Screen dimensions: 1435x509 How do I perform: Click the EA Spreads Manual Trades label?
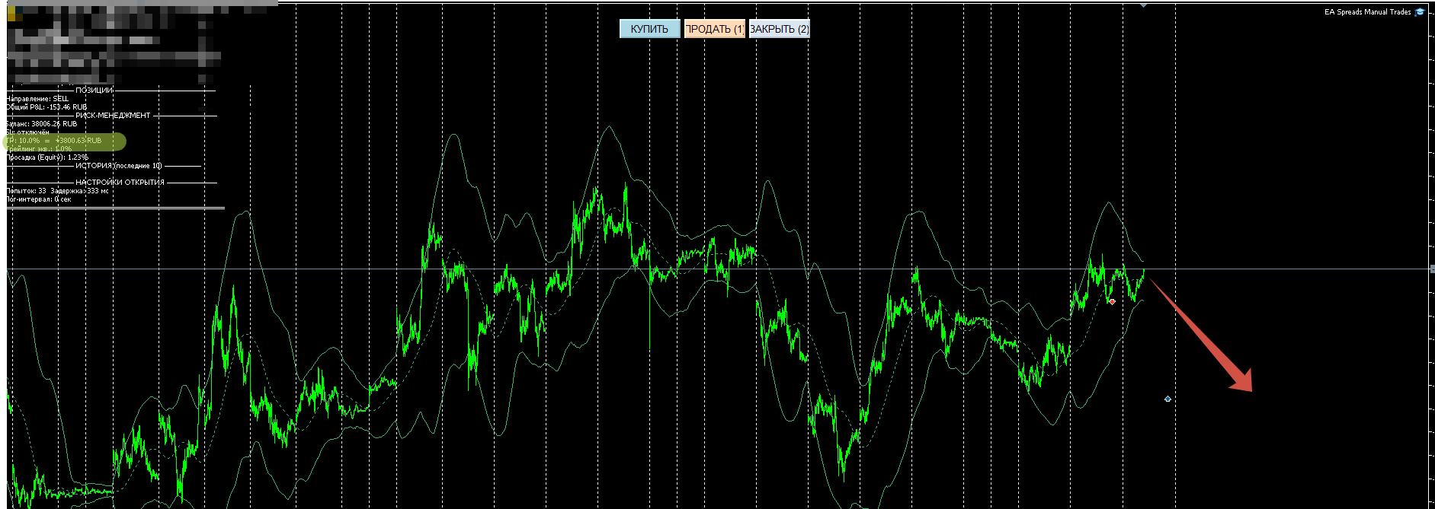tap(1367, 12)
